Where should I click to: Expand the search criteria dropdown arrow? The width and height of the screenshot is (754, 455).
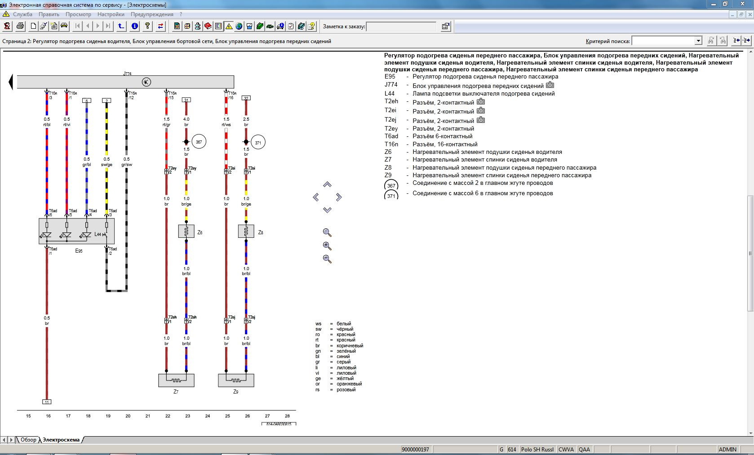698,41
